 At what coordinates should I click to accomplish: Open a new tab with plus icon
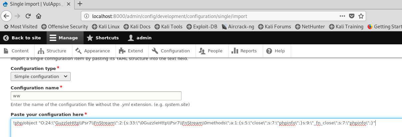(80, 4)
